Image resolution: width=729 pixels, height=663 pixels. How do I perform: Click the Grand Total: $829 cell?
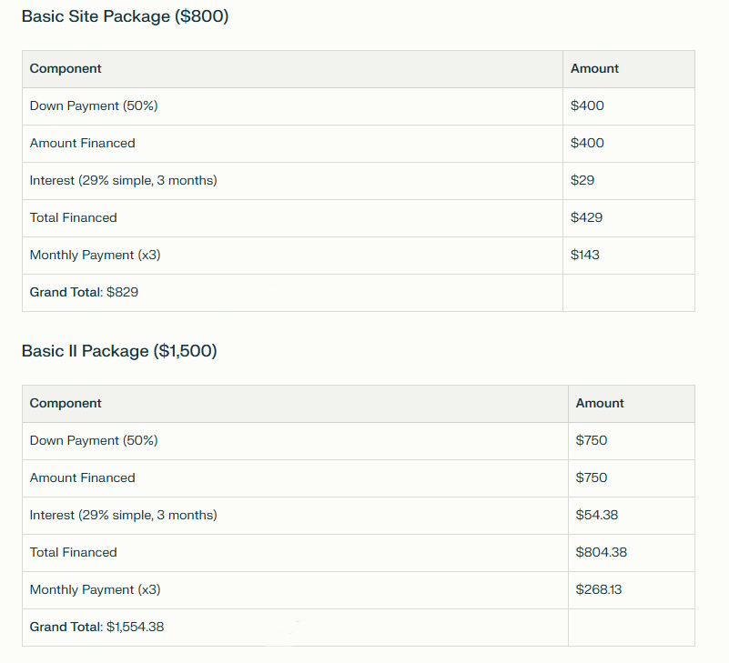(x=84, y=293)
